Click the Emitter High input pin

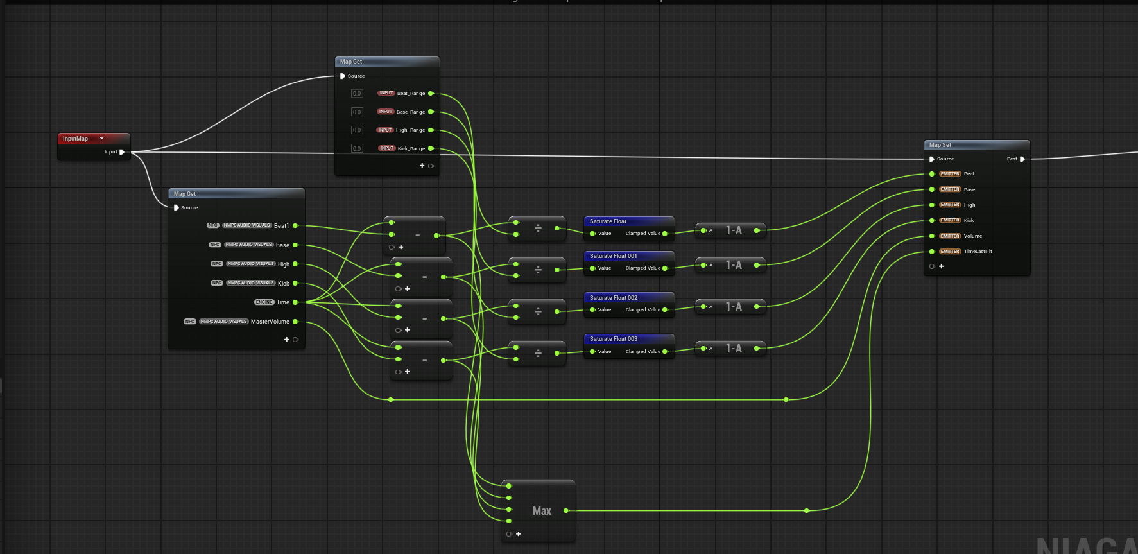932,205
